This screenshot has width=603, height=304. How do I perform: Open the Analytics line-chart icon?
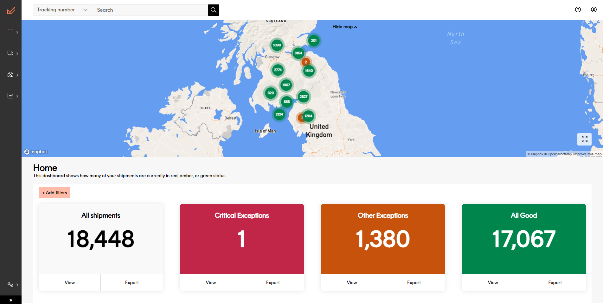[x=10, y=96]
